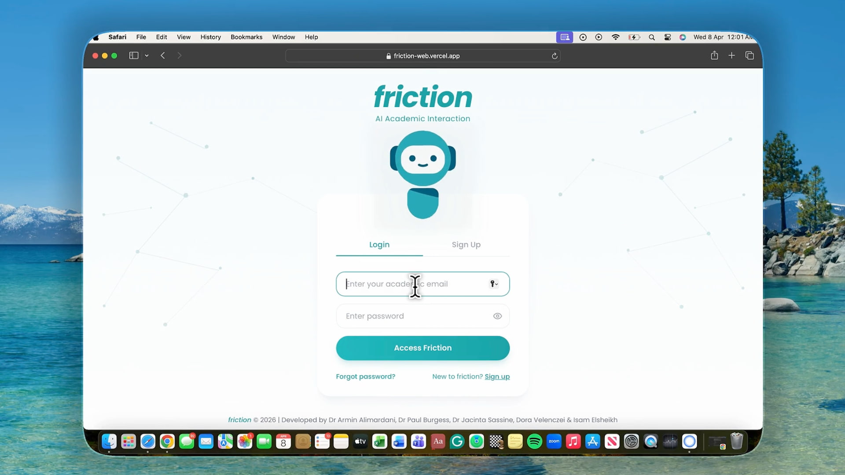Show the tab overview

pos(749,55)
